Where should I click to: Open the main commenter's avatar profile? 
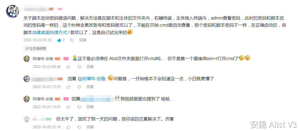tap(13, 11)
